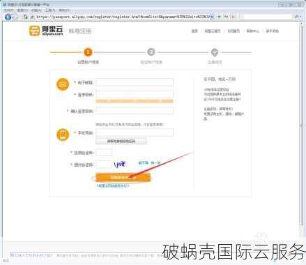Image resolution: width=306 pixels, height=265 pixels.
Task: Click the 手机号码 phone number field
Action: click(135, 132)
